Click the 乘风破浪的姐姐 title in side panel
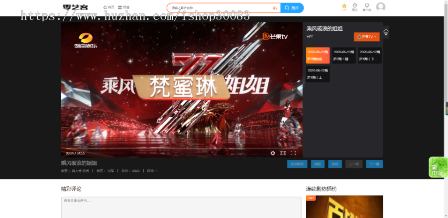 tap(325, 28)
